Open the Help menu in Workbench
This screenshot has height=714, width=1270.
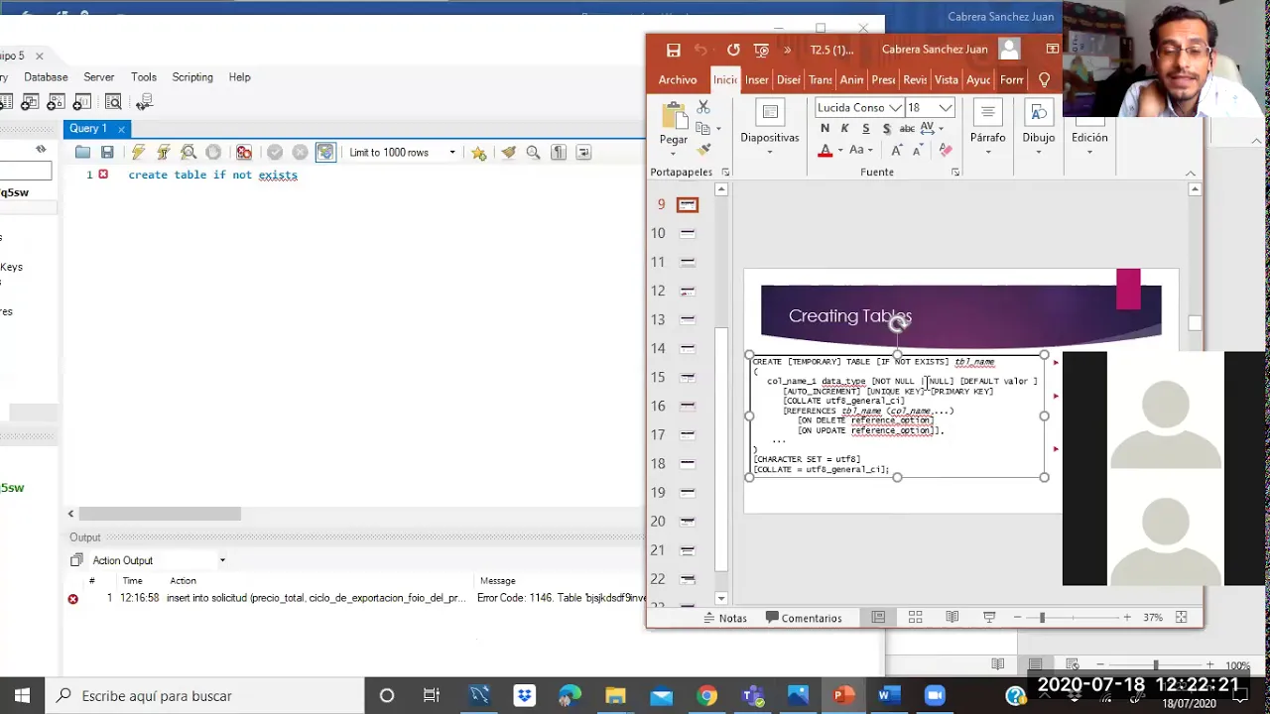click(239, 76)
